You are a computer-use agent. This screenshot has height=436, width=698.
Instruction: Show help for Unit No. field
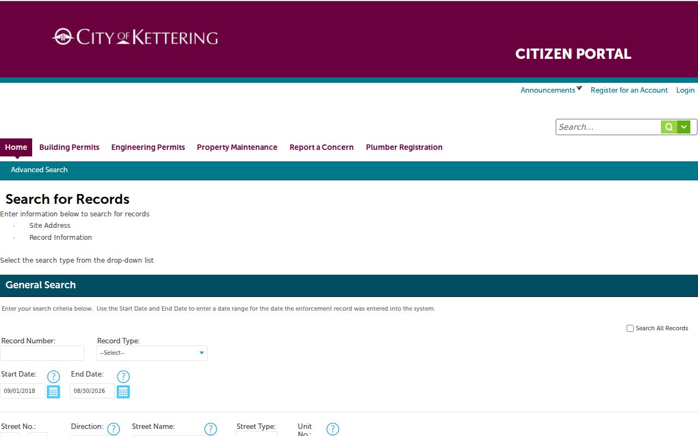333,429
